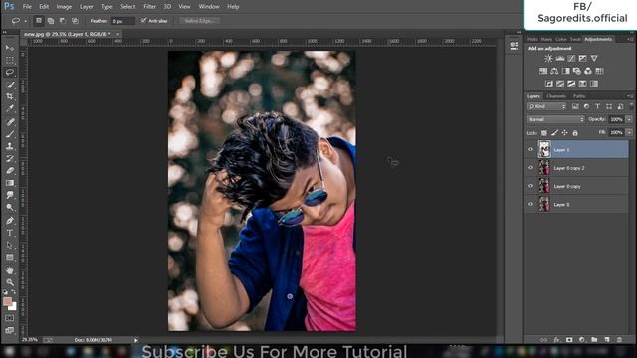
Task: Switch to the Paths tab
Action: click(579, 96)
